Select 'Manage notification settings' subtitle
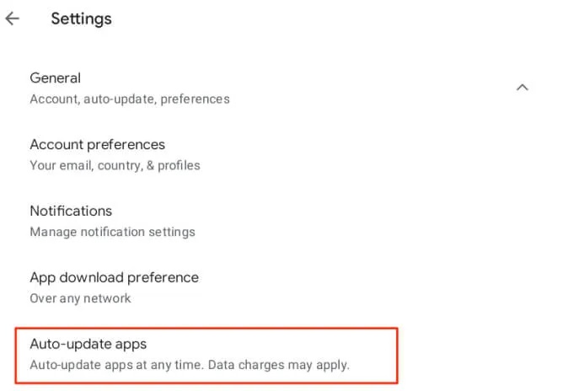The height and width of the screenshot is (391, 573). pyautogui.click(x=112, y=232)
